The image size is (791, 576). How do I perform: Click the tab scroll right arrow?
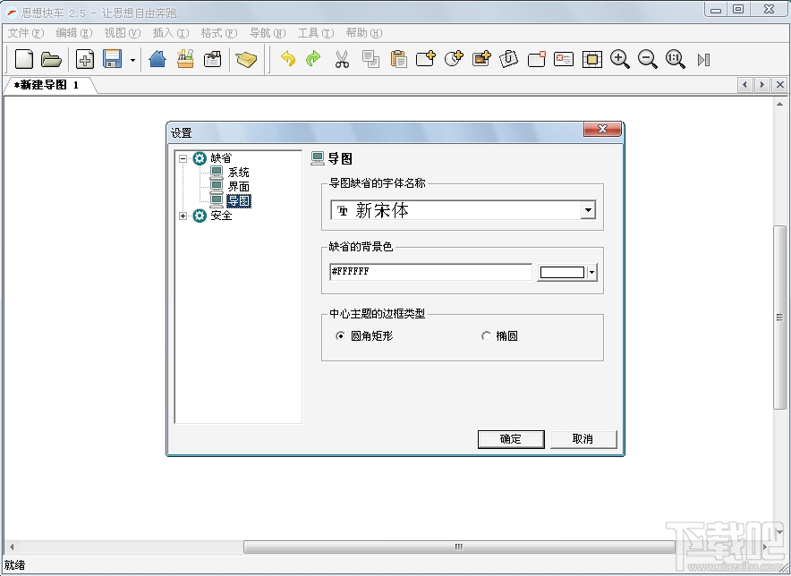762,85
